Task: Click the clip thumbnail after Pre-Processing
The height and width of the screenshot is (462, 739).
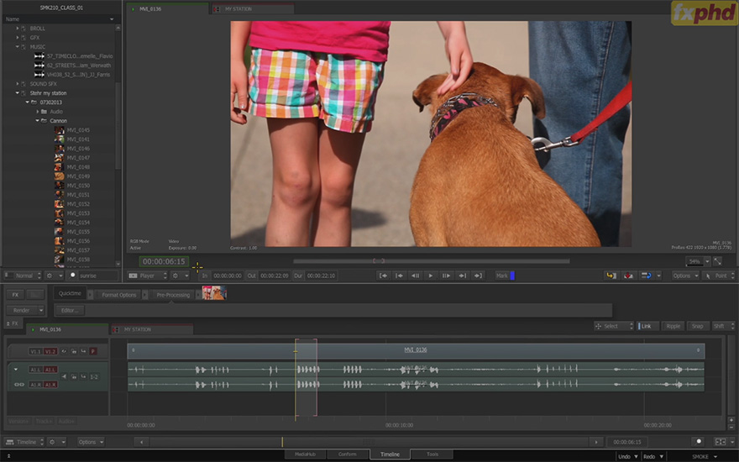Action: (x=214, y=293)
